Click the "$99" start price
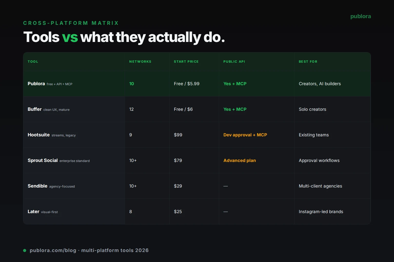 point(178,135)
